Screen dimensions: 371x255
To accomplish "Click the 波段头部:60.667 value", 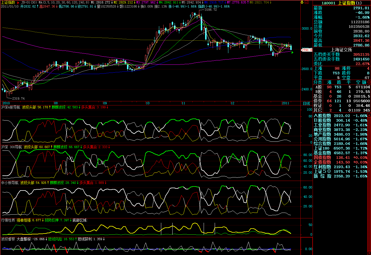I will (37, 147).
